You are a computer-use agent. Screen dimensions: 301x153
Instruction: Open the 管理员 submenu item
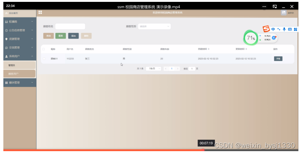19,65
